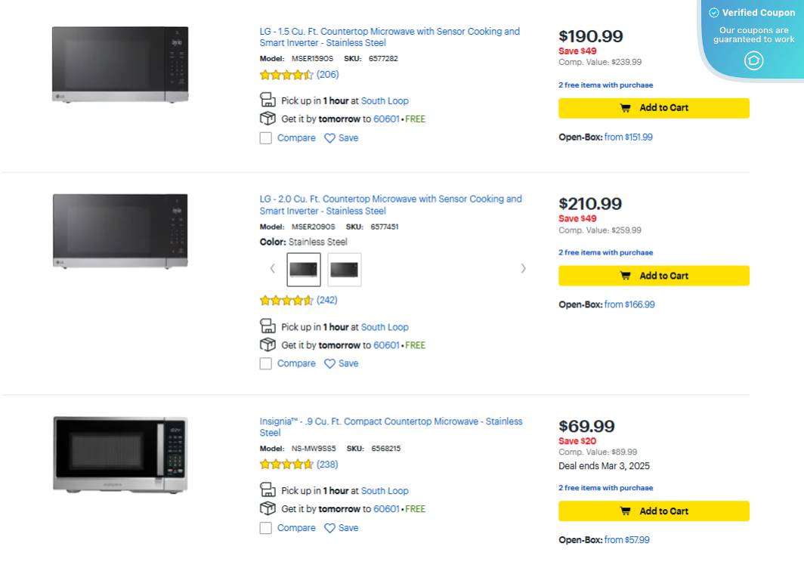Screen dimensions: 804x565
Task: Add the LG 2.0 Cu. Ft. microwave to cart
Action: [654, 275]
